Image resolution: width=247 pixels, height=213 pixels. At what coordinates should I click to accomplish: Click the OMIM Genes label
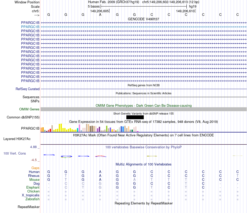tap(29, 109)
